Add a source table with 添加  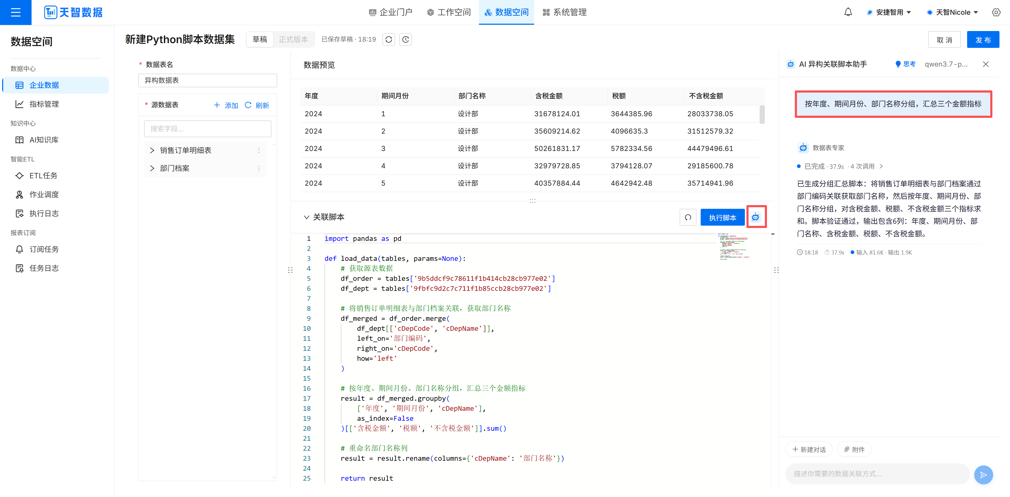point(226,105)
